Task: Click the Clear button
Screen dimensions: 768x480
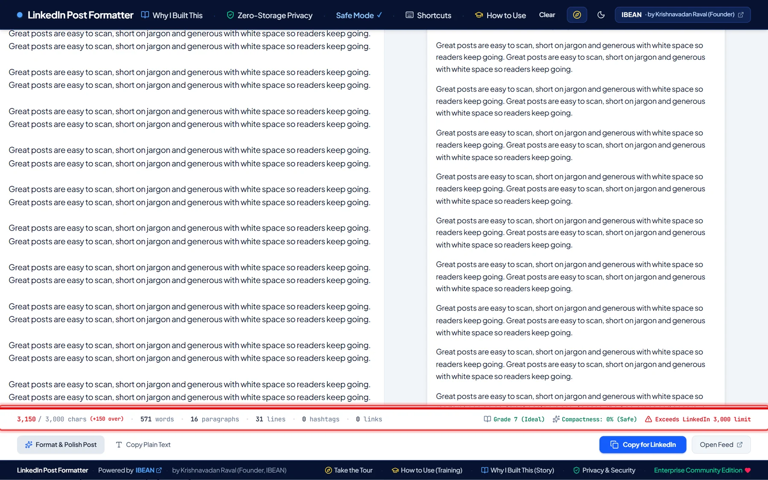Action: click(547, 15)
